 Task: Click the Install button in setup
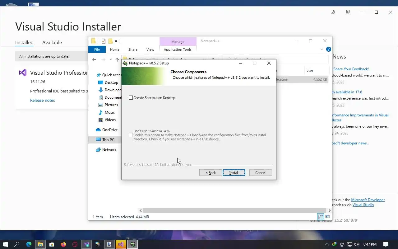click(234, 173)
